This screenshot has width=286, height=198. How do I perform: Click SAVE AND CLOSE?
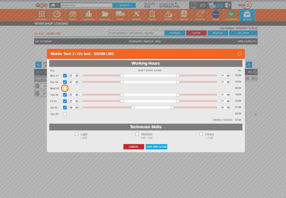coord(156,147)
